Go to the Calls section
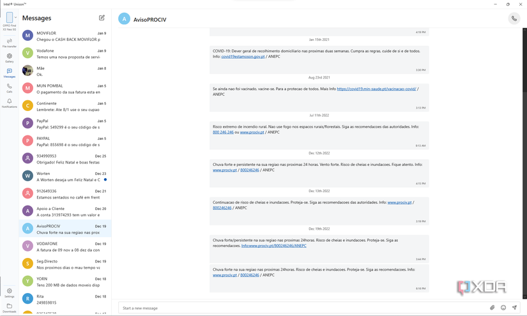This screenshot has height=316, width=527. pos(9,88)
